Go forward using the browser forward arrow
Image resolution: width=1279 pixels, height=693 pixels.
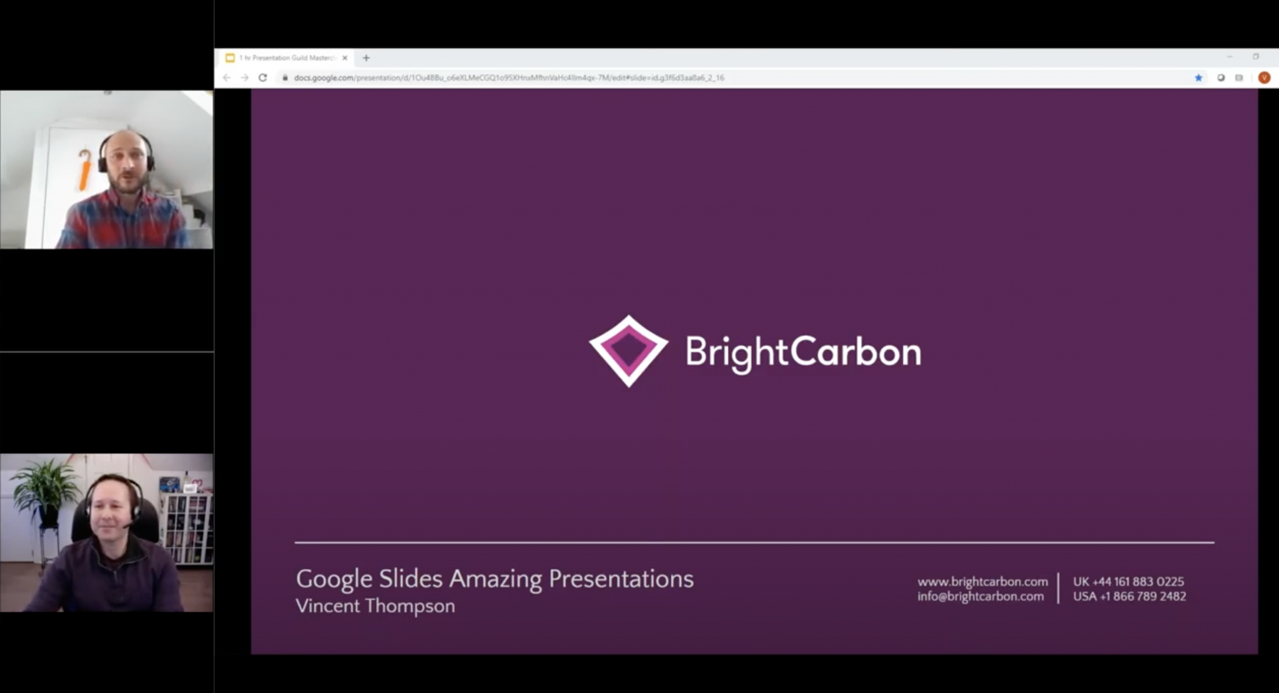click(245, 77)
